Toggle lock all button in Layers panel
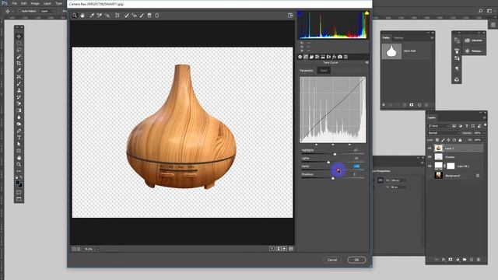Screen dimensions: 498x280 pos(460,140)
